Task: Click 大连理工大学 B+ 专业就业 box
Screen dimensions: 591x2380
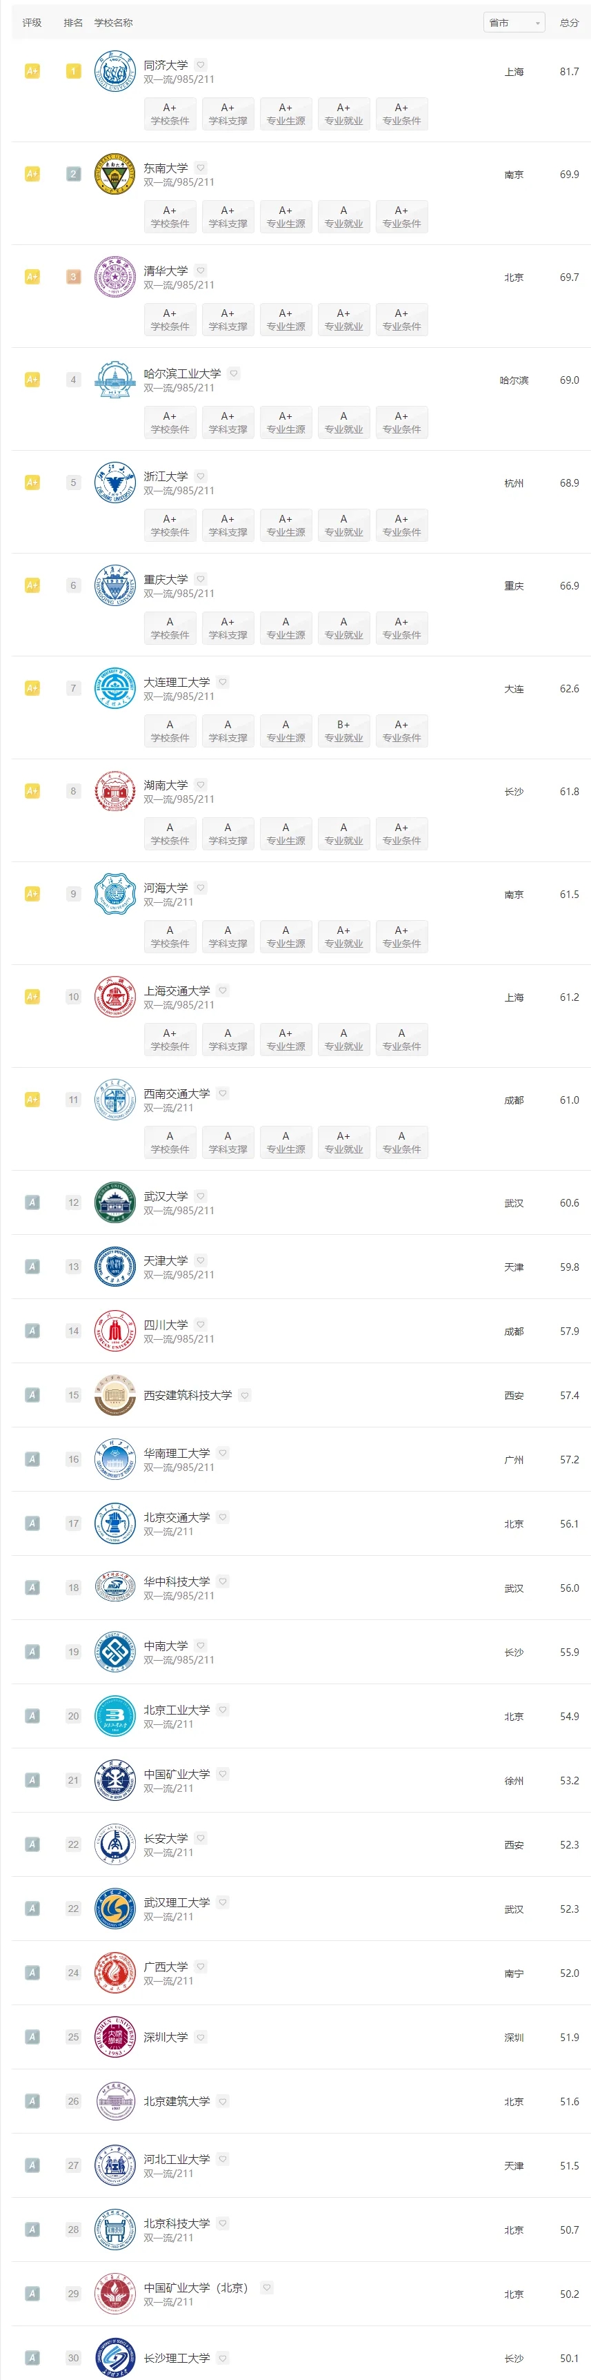Action: point(343,731)
